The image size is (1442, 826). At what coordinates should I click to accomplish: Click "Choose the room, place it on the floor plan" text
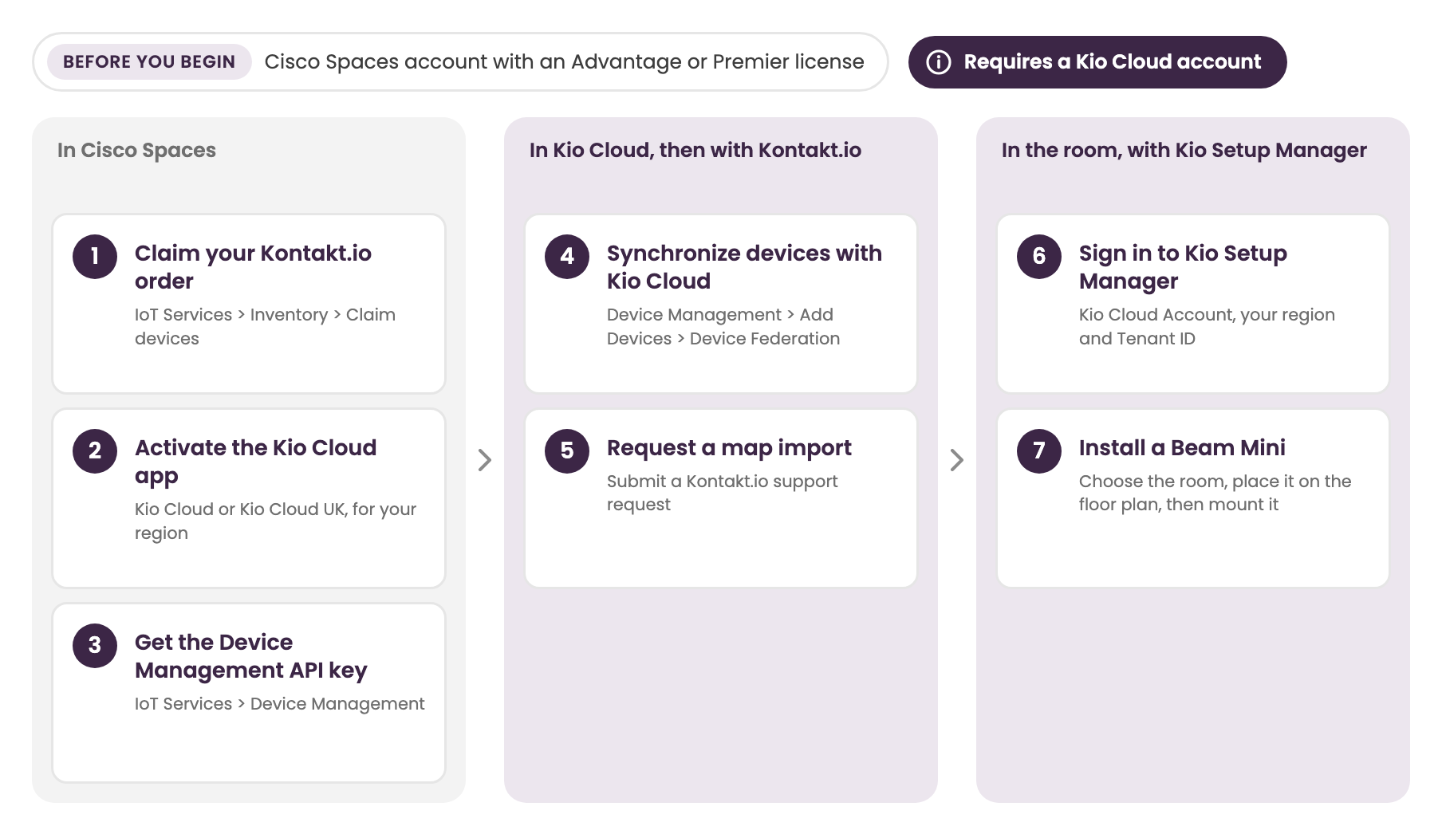[1215, 493]
